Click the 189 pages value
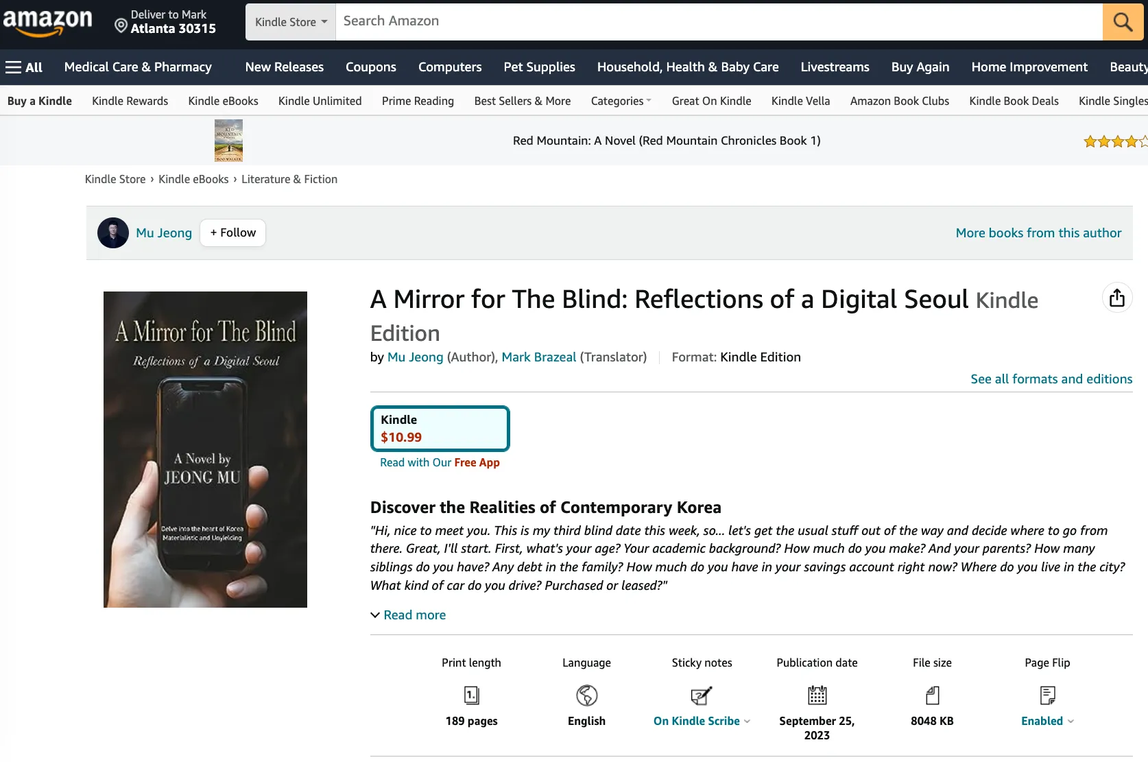The width and height of the screenshot is (1148, 762). 471,721
